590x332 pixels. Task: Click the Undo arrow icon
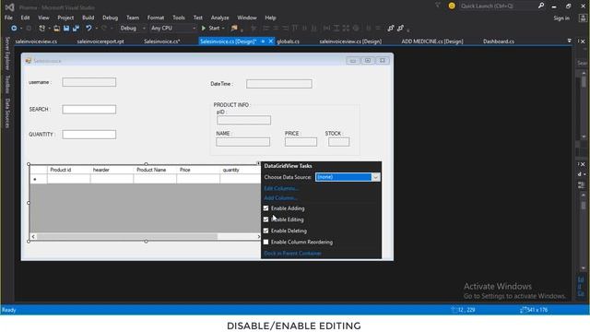click(x=88, y=29)
